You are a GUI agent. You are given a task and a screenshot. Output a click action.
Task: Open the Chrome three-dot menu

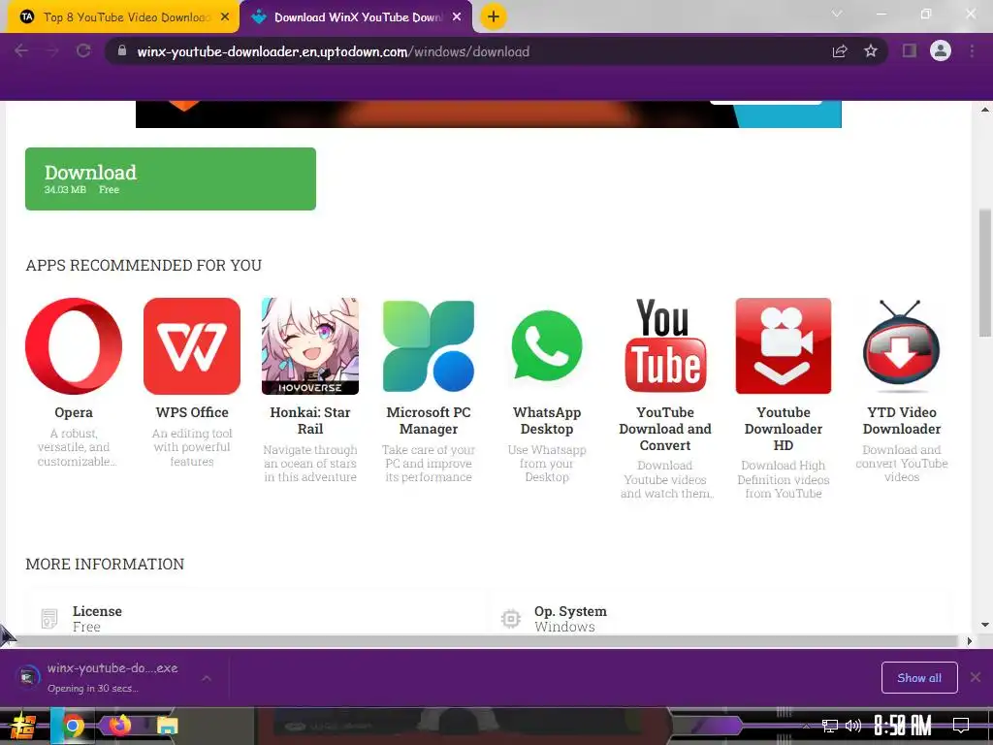972,51
